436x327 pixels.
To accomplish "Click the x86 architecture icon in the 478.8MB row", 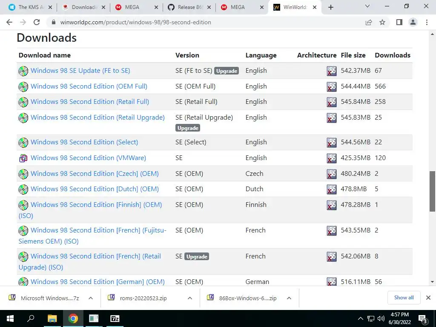I will coord(331,189).
